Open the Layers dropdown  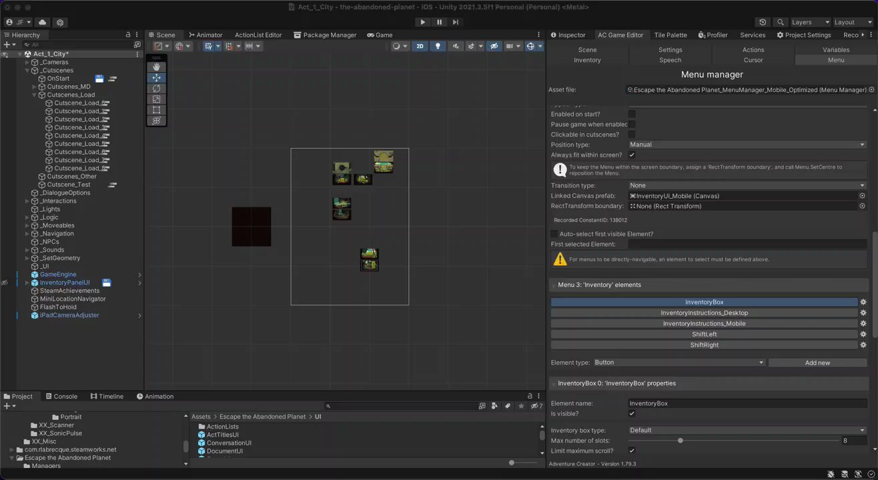(x=810, y=22)
